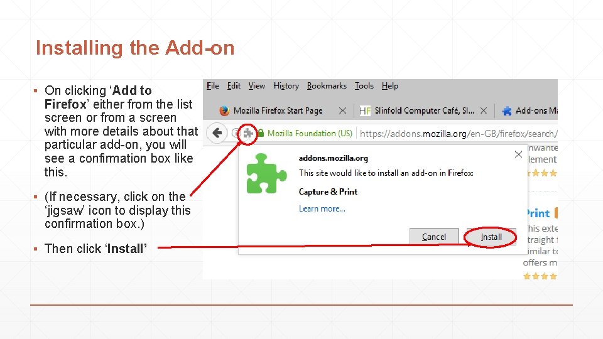Open the File menu
Image resolution: width=603 pixels, height=339 pixels.
click(x=213, y=86)
